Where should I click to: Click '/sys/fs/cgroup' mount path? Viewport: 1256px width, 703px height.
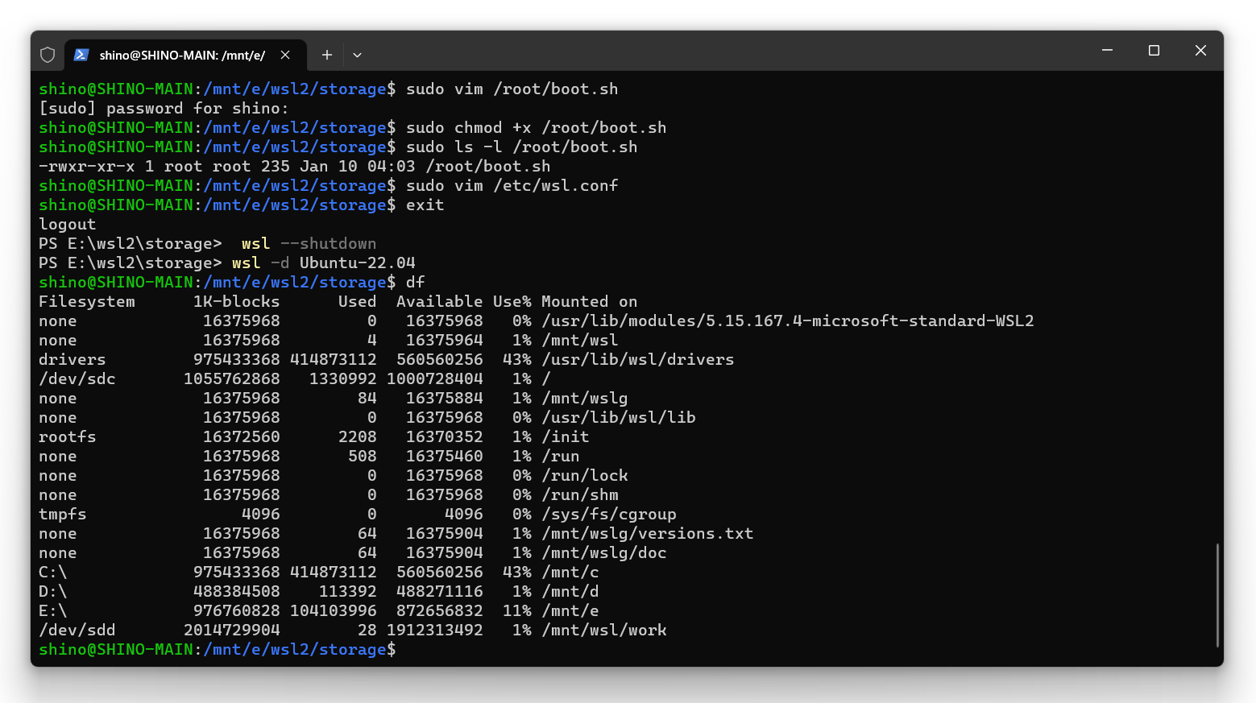pos(609,515)
